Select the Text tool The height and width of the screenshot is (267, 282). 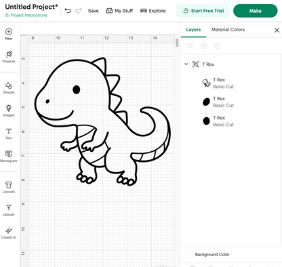(x=9, y=133)
